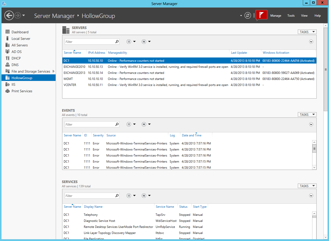Open the Events TASKS dropdown
The width and height of the screenshot is (329, 241).
pos(307,114)
